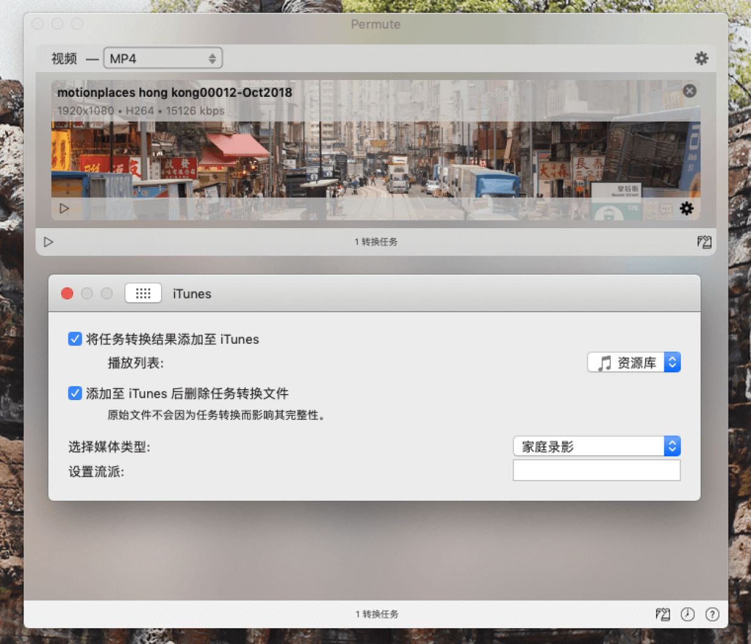Open the MP4 format dropdown
The image size is (751, 644).
coord(163,58)
